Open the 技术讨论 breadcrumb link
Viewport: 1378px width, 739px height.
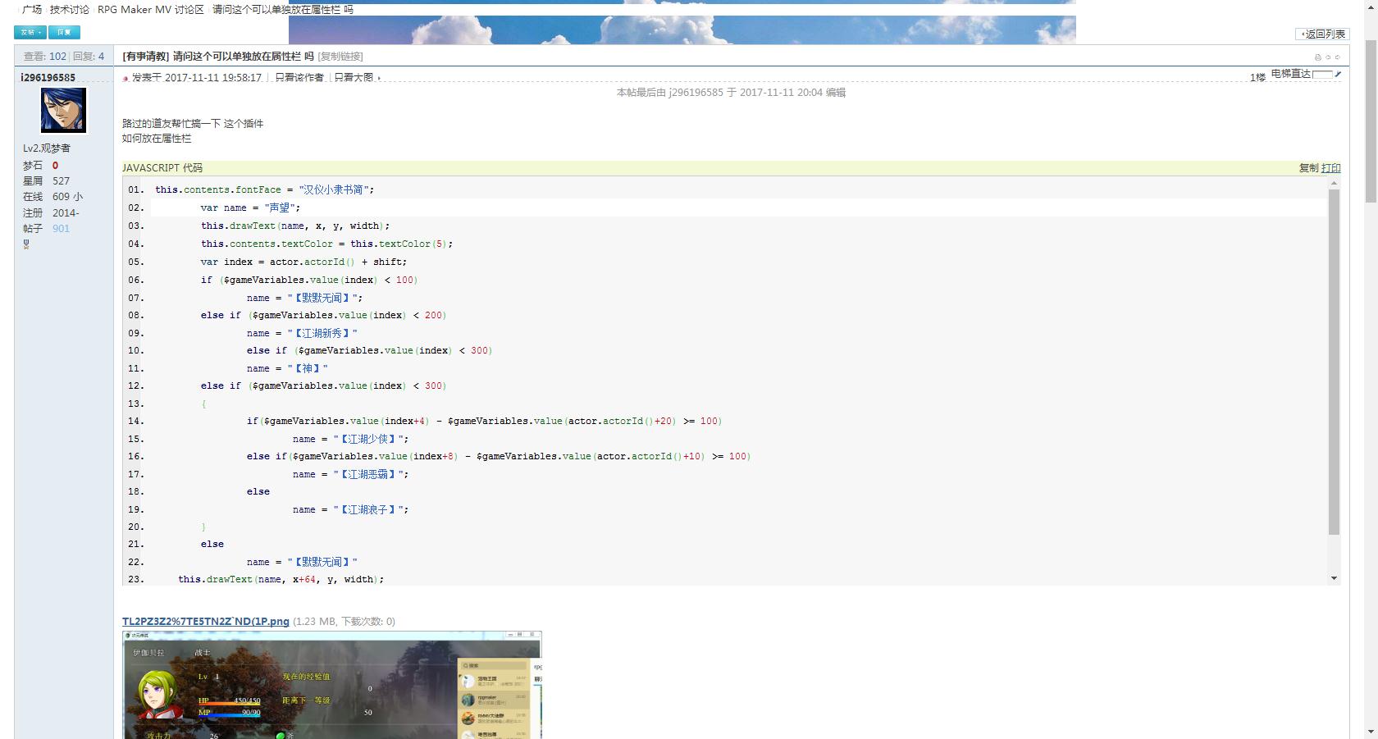[x=70, y=10]
